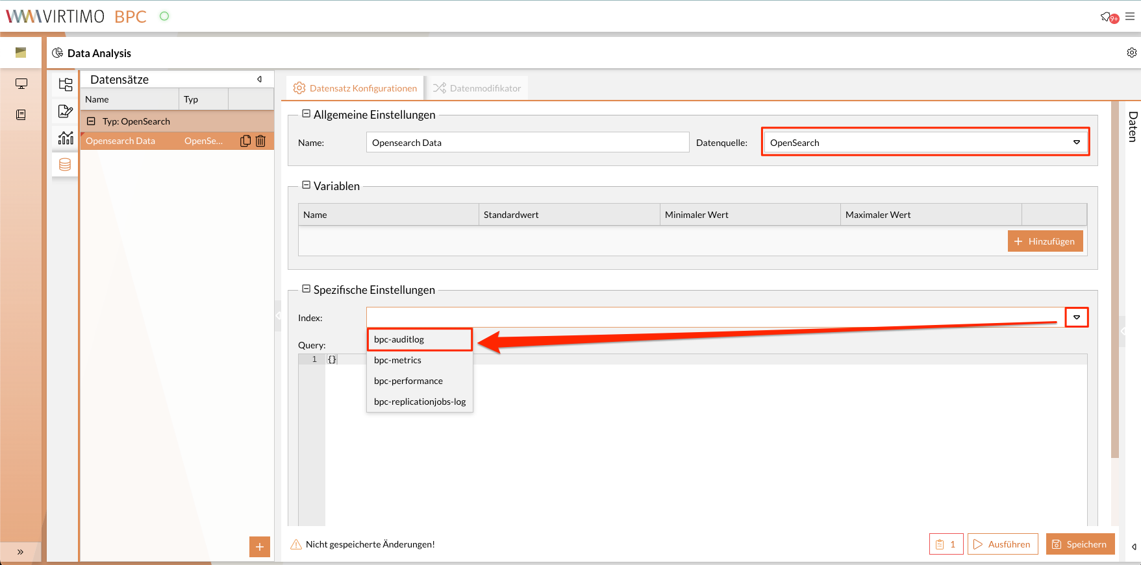Choose bpc-auditlog from index list
This screenshot has width=1141, height=565.
pyautogui.click(x=420, y=339)
